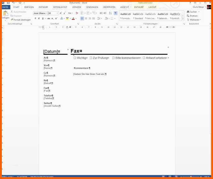The height and width of the screenshot is (179, 213).
Task: Expand the borders dropdown
Action: pos(115,18)
